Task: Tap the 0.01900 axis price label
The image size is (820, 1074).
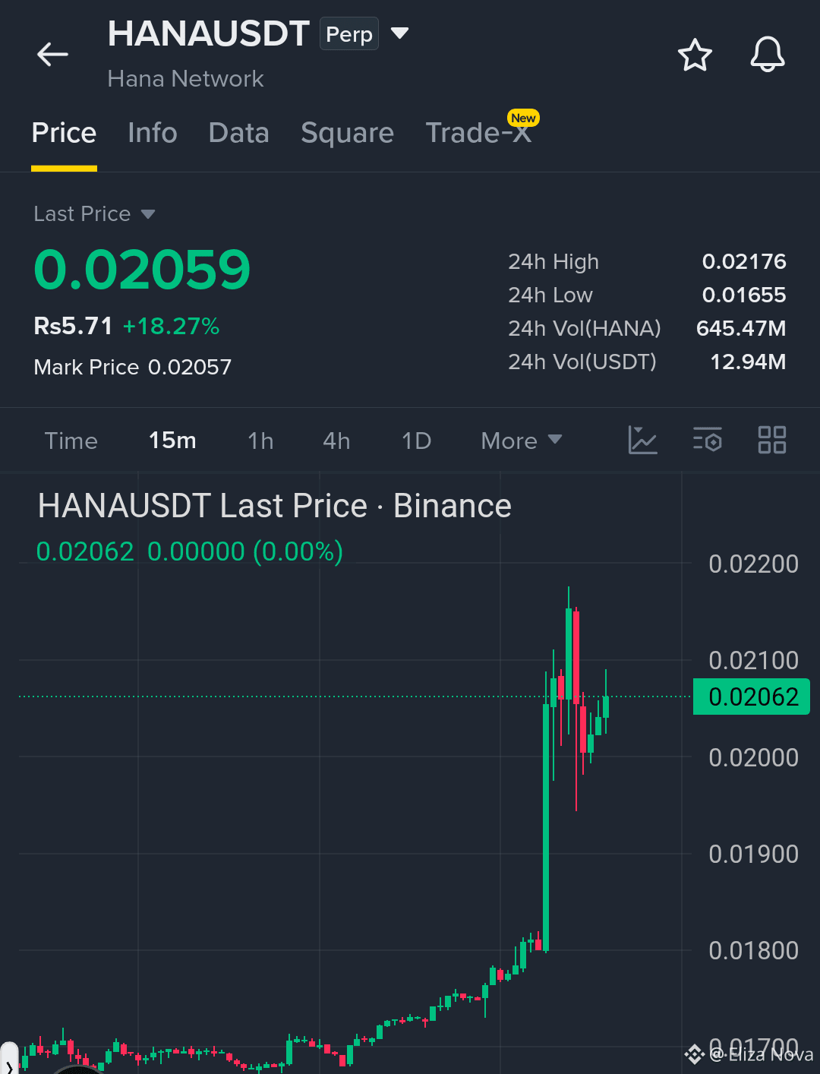Action: click(x=753, y=854)
